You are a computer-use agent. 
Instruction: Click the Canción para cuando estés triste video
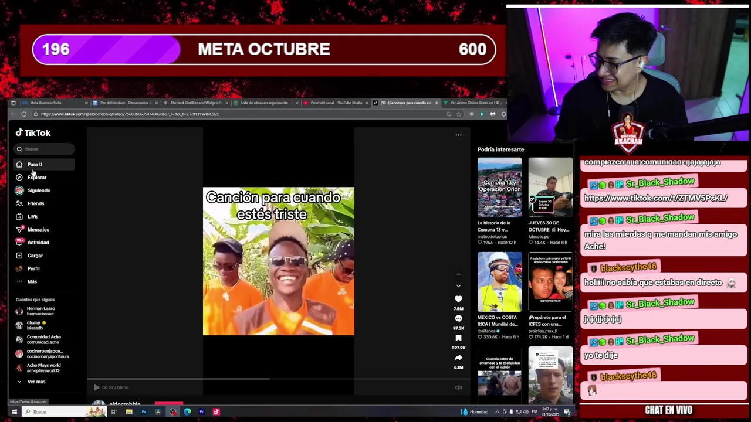coord(279,261)
